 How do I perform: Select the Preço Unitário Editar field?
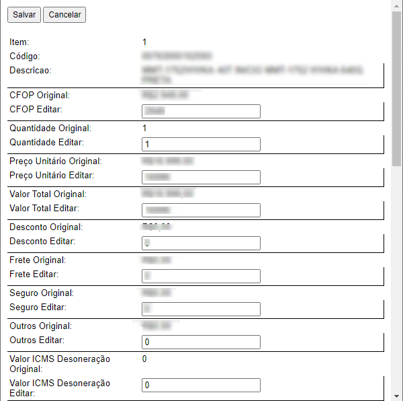coord(201,178)
